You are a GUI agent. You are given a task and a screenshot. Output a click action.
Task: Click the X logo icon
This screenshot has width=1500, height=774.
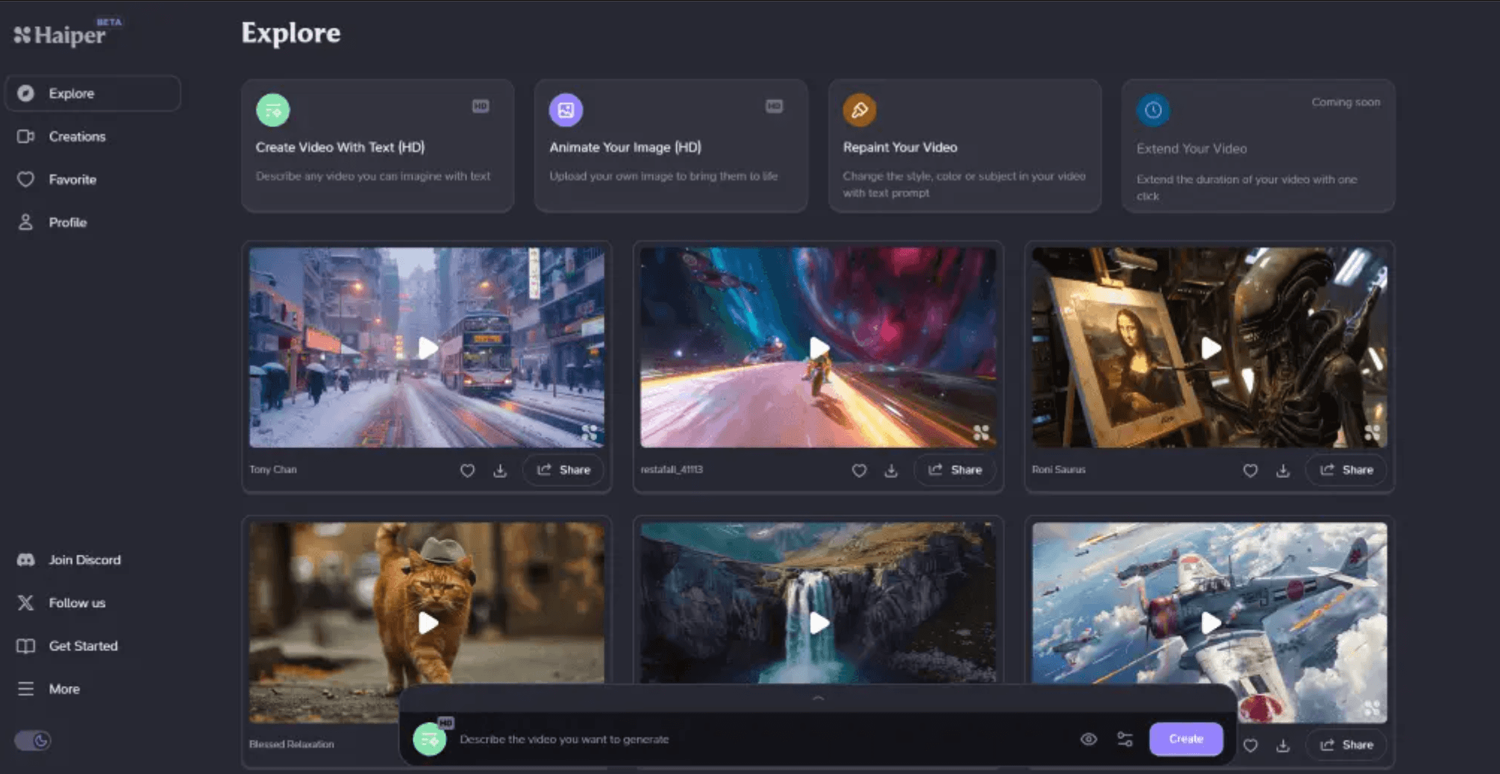tap(25, 602)
